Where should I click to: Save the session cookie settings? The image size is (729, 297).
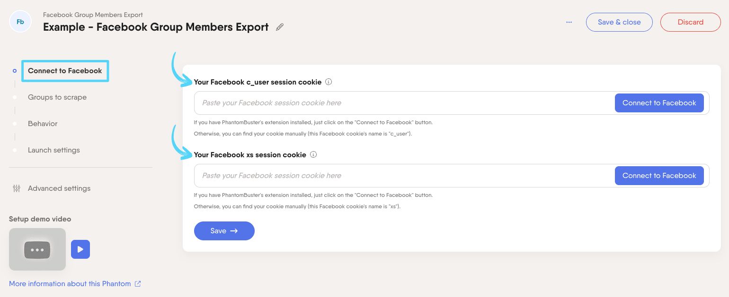(x=224, y=231)
